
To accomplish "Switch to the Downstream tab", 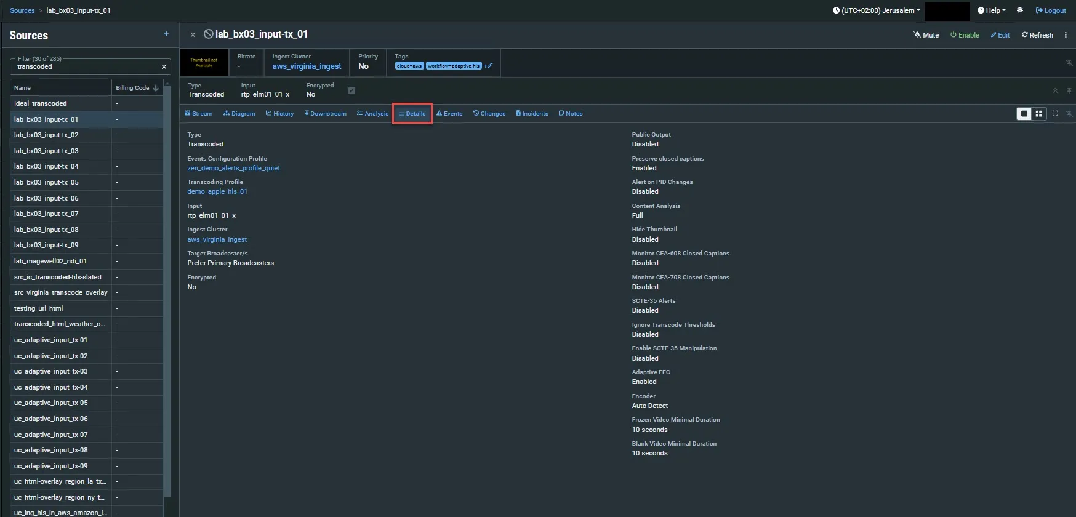I will 325,114.
